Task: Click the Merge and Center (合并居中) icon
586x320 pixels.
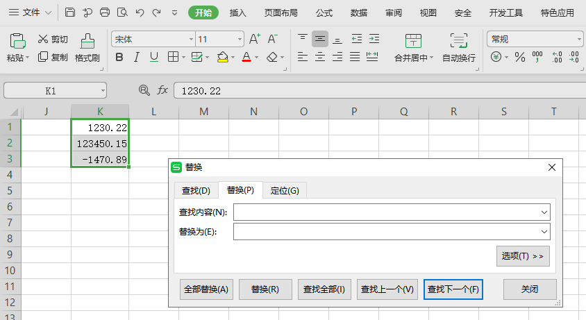Action: click(x=413, y=41)
